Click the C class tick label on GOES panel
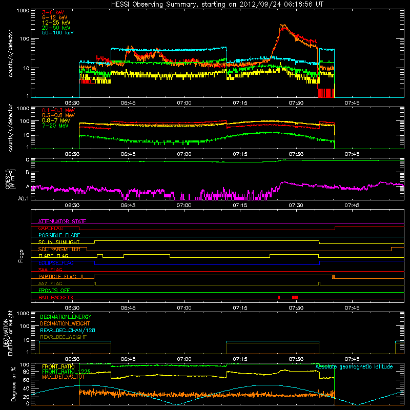 pyautogui.click(x=28, y=160)
